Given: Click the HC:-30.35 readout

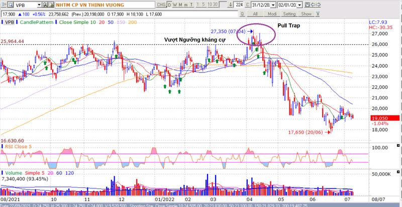Looking at the screenshot, I should pos(381,28).
